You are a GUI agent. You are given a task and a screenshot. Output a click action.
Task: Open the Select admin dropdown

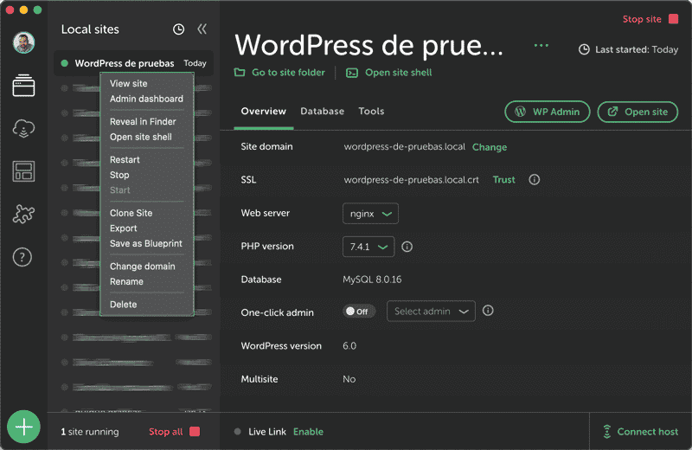pos(431,312)
